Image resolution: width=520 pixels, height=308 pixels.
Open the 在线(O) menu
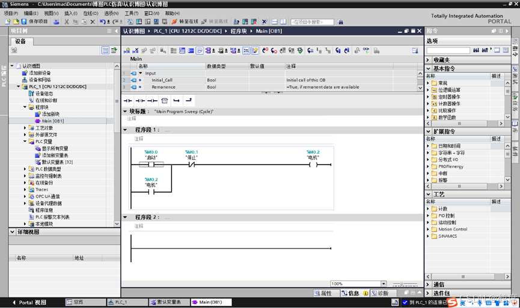pyautogui.click(x=91, y=13)
